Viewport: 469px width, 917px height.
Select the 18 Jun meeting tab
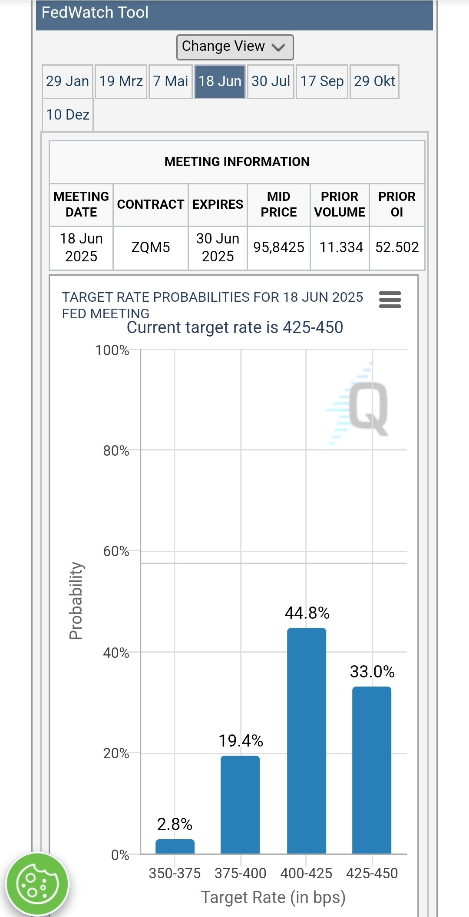(220, 81)
